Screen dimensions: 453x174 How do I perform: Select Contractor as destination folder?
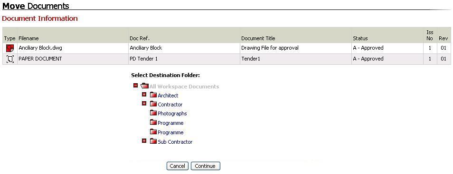click(x=170, y=104)
